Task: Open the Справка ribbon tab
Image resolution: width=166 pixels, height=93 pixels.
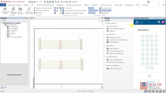Action: [x=145, y=5]
